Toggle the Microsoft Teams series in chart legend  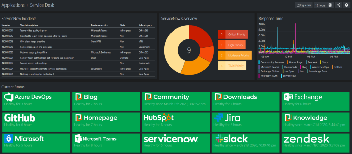[x=269, y=67]
